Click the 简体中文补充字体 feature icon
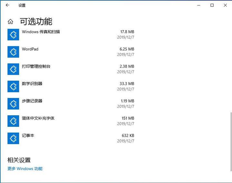This screenshot has height=183, width=232. pos(13,121)
